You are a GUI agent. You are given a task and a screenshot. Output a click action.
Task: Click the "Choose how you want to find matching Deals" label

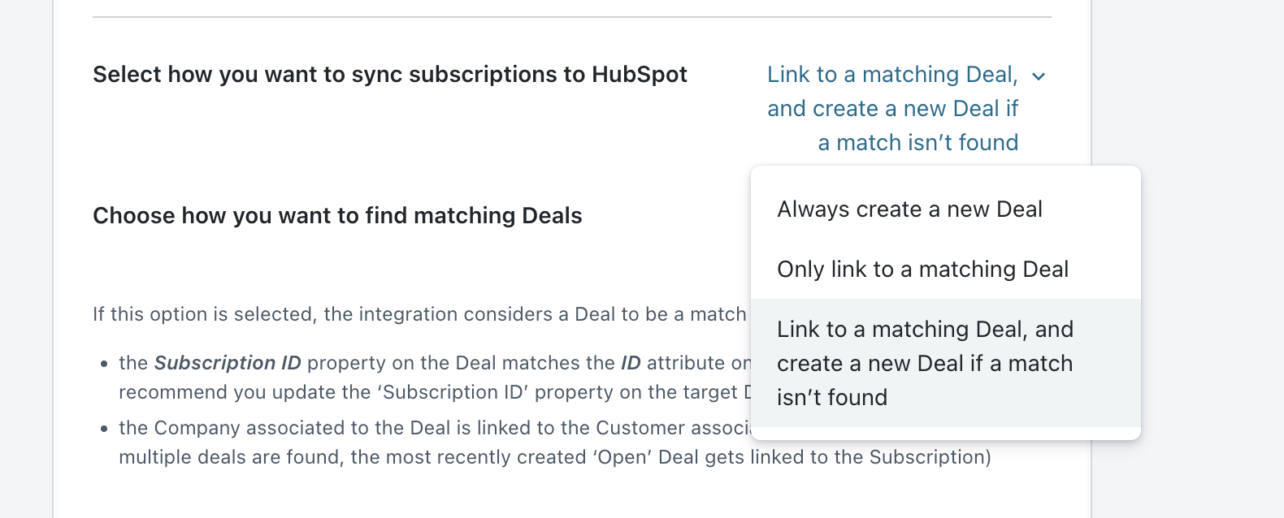337,216
